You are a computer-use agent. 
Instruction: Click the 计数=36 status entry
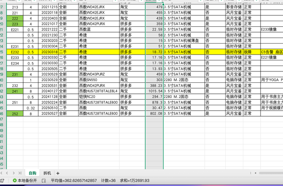click(108, 181)
